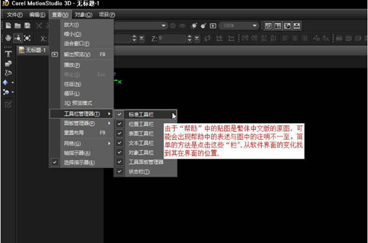368x243 pixels.
Task: Toggle 选择指示器 checked menu item
Action: point(81,163)
